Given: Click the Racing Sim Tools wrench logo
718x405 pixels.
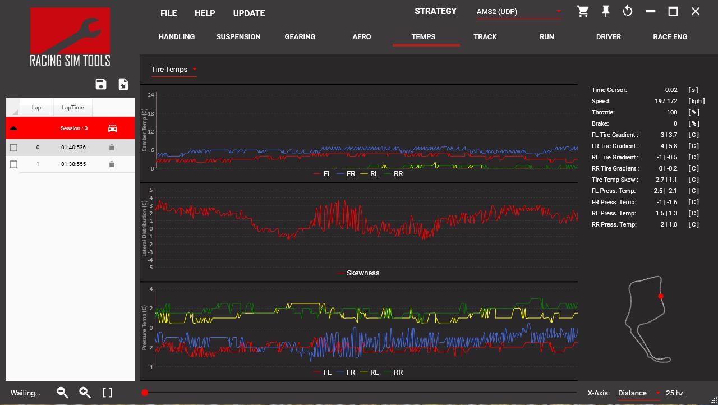Looking at the screenshot, I should point(70,37).
